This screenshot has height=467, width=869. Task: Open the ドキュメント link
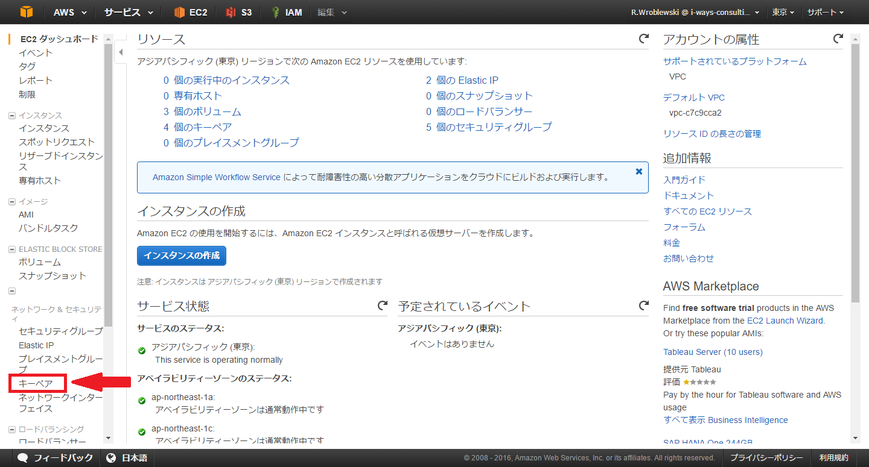[x=689, y=196]
